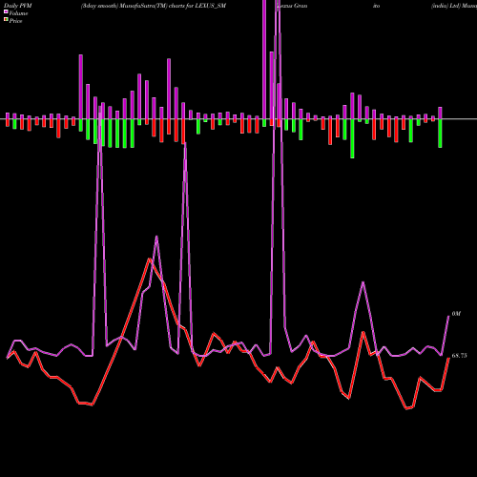Select the 'Price' legend label
The width and height of the screenshot is (477, 477).
pyautogui.click(x=15, y=21)
